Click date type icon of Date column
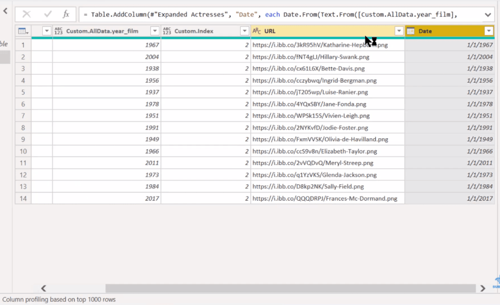 (x=411, y=31)
